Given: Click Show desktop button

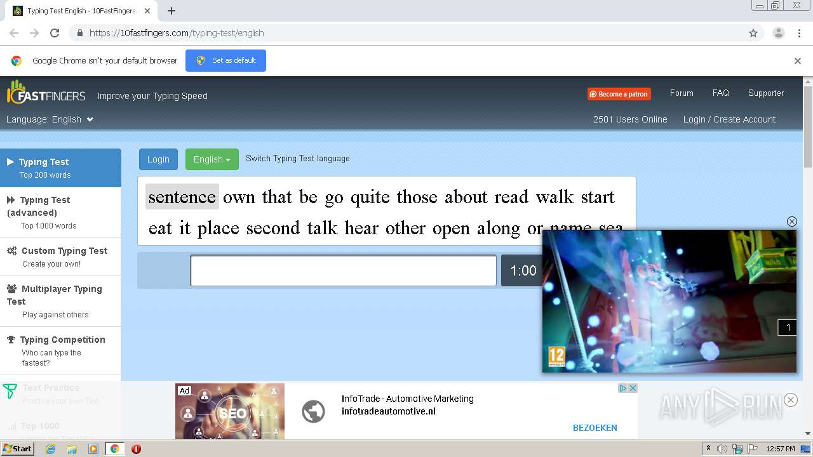Looking at the screenshot, I should pyautogui.click(x=806, y=449).
